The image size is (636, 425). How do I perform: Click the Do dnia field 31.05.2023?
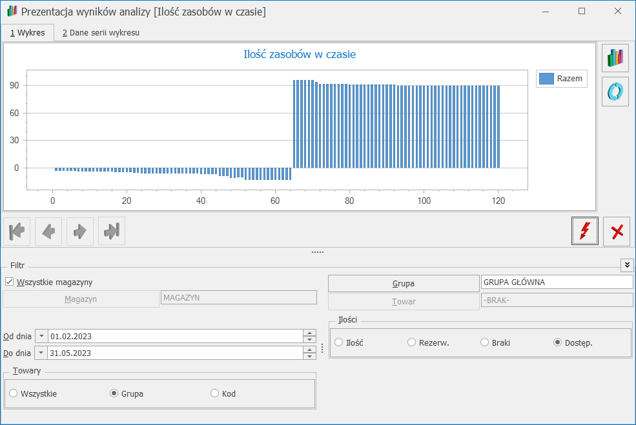tap(175, 353)
